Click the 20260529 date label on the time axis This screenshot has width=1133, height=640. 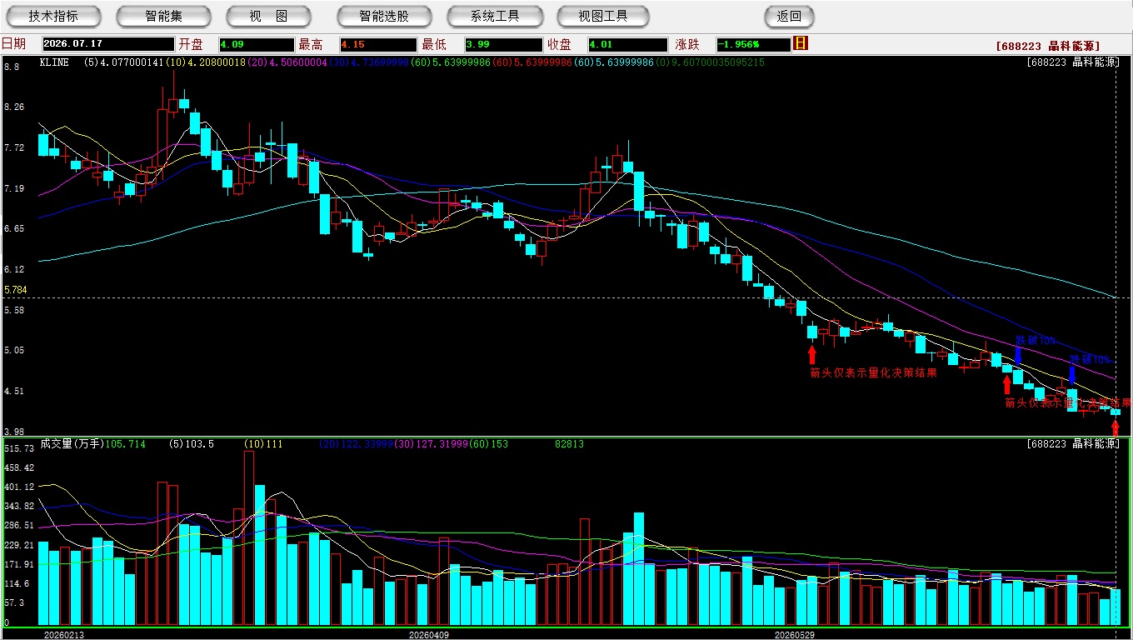pos(795,634)
